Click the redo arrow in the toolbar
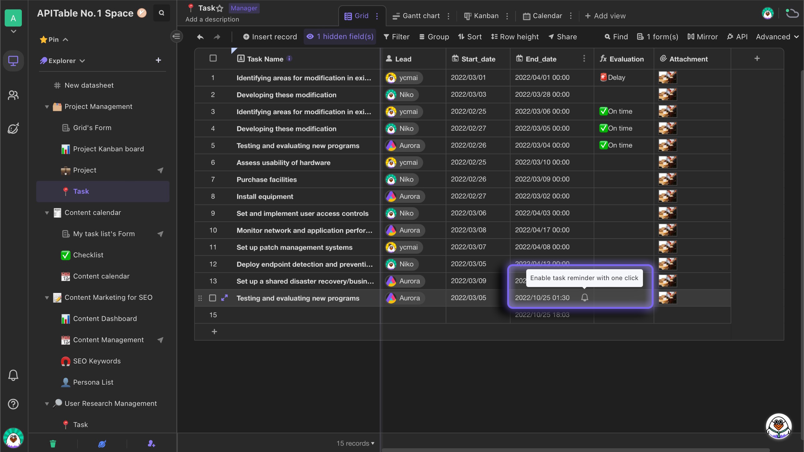Image resolution: width=804 pixels, height=452 pixels. pos(217,37)
